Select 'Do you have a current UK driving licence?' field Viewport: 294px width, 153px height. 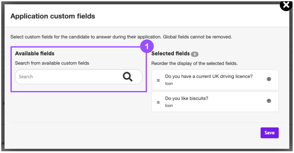(209, 76)
